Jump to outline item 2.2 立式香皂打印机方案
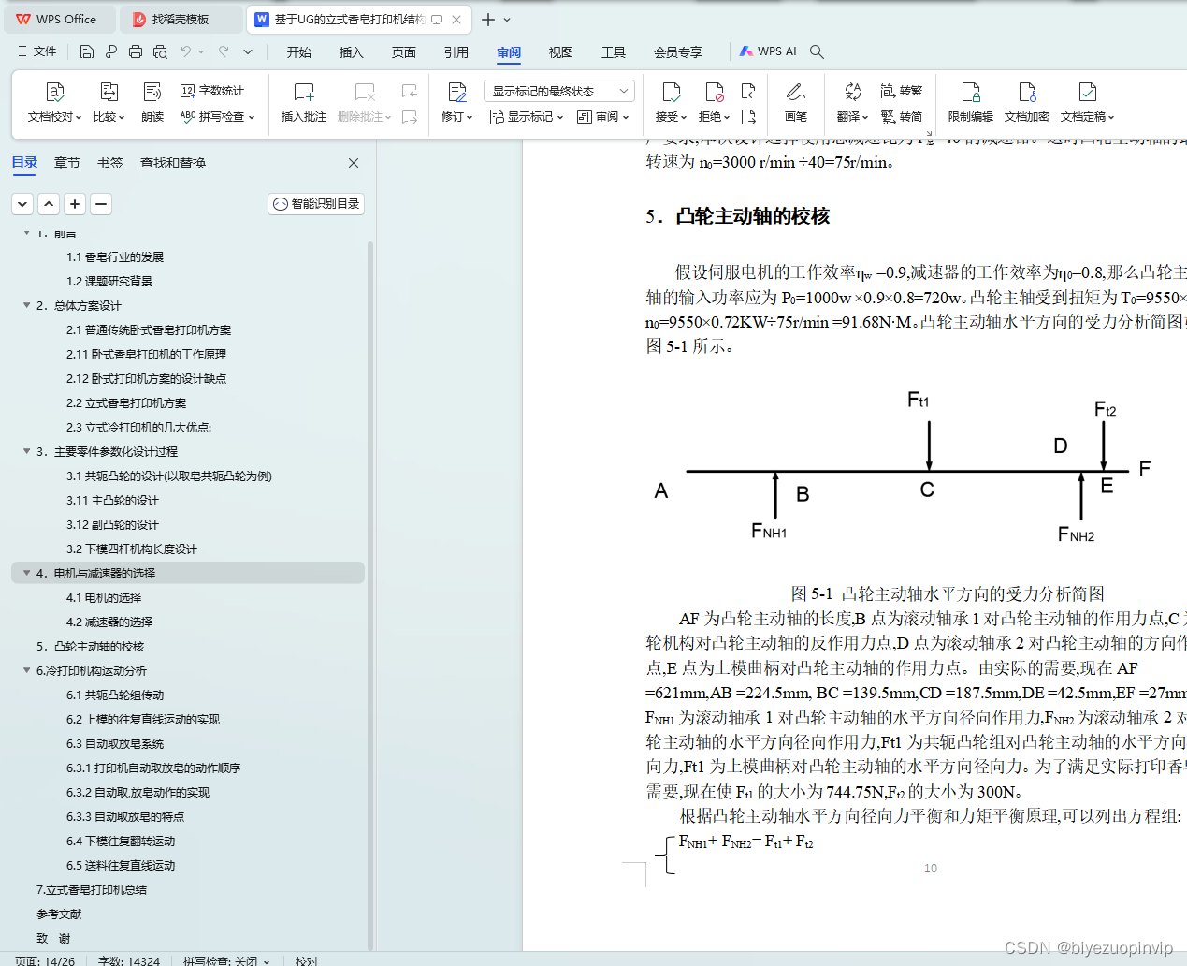This screenshot has height=966, width=1187. pyautogui.click(x=126, y=402)
